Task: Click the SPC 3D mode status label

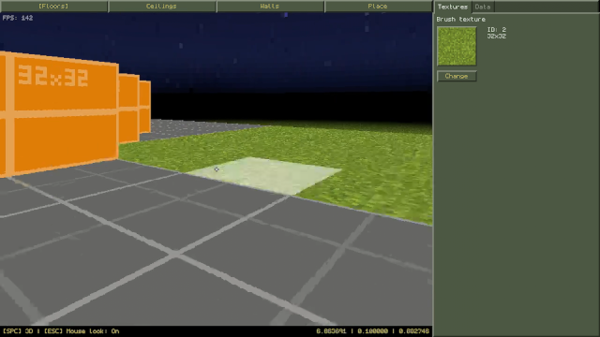Action: coord(18,330)
